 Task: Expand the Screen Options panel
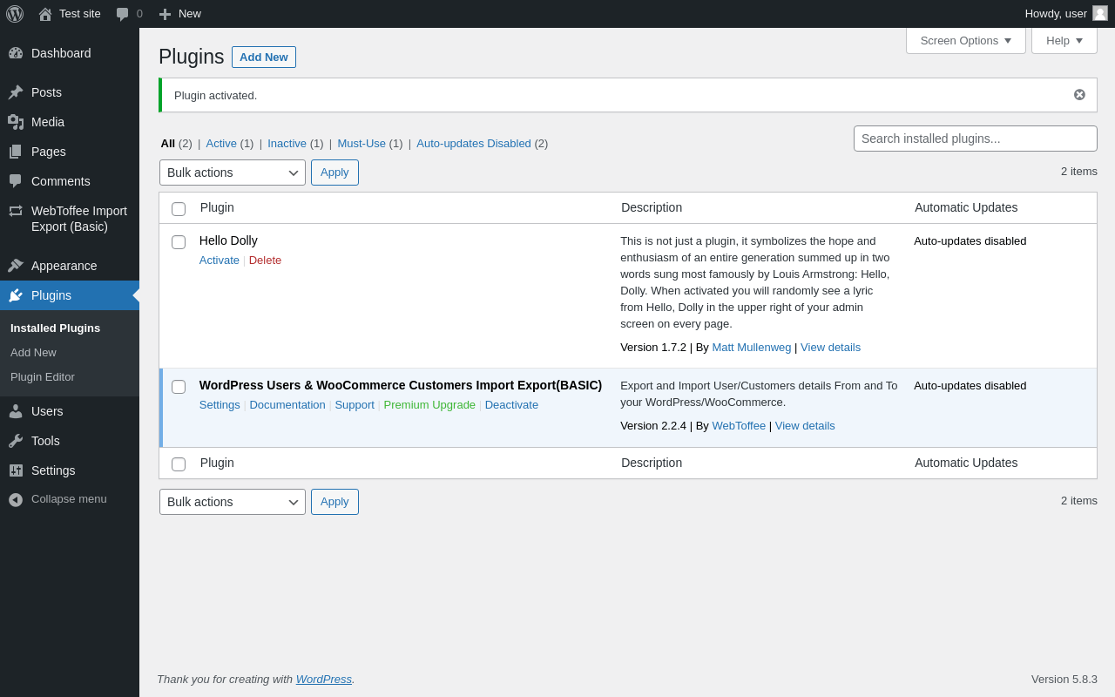(965, 40)
